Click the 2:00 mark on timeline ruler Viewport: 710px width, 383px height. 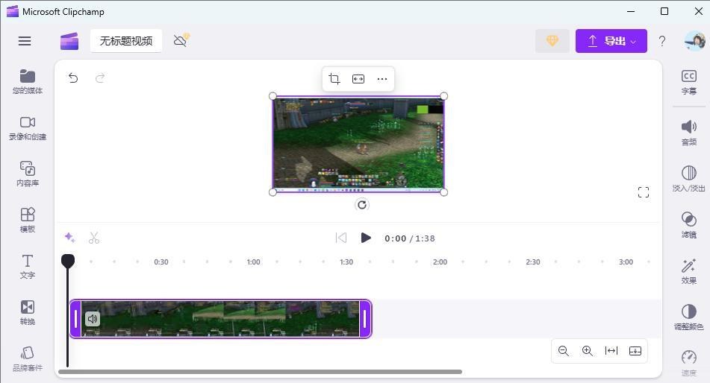coord(440,262)
